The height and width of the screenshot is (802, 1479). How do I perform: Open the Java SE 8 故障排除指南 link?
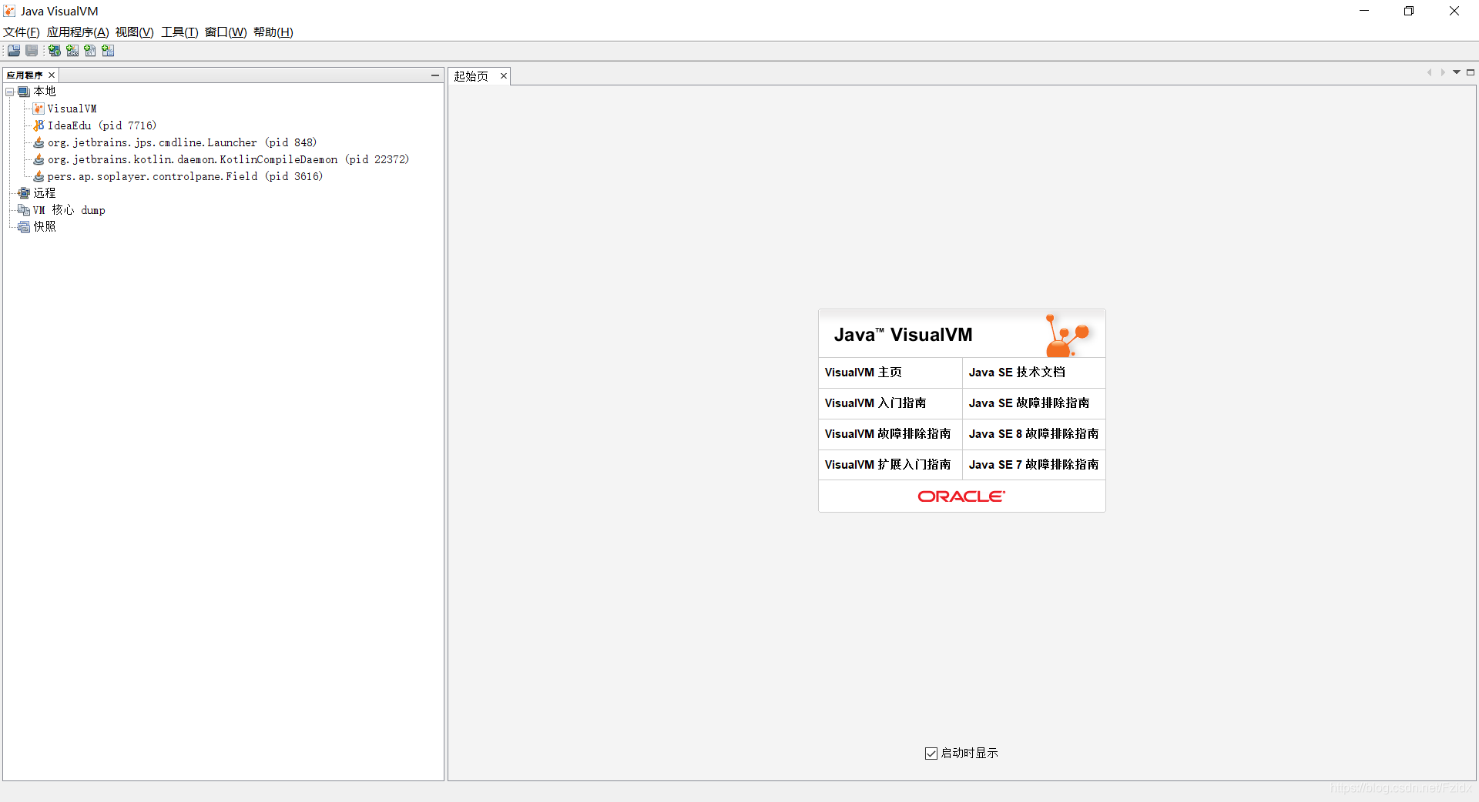[x=1034, y=434]
